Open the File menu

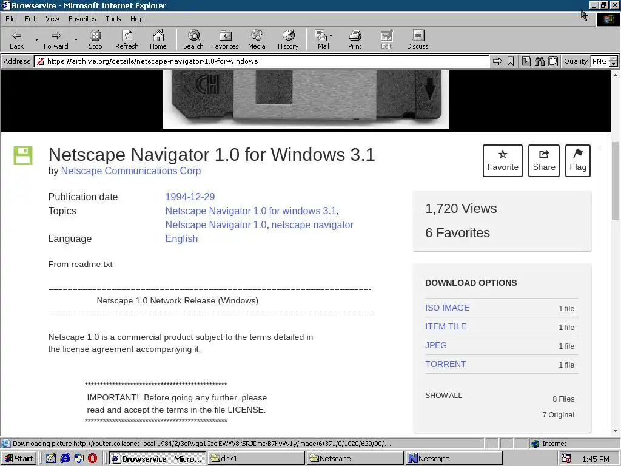coord(10,19)
